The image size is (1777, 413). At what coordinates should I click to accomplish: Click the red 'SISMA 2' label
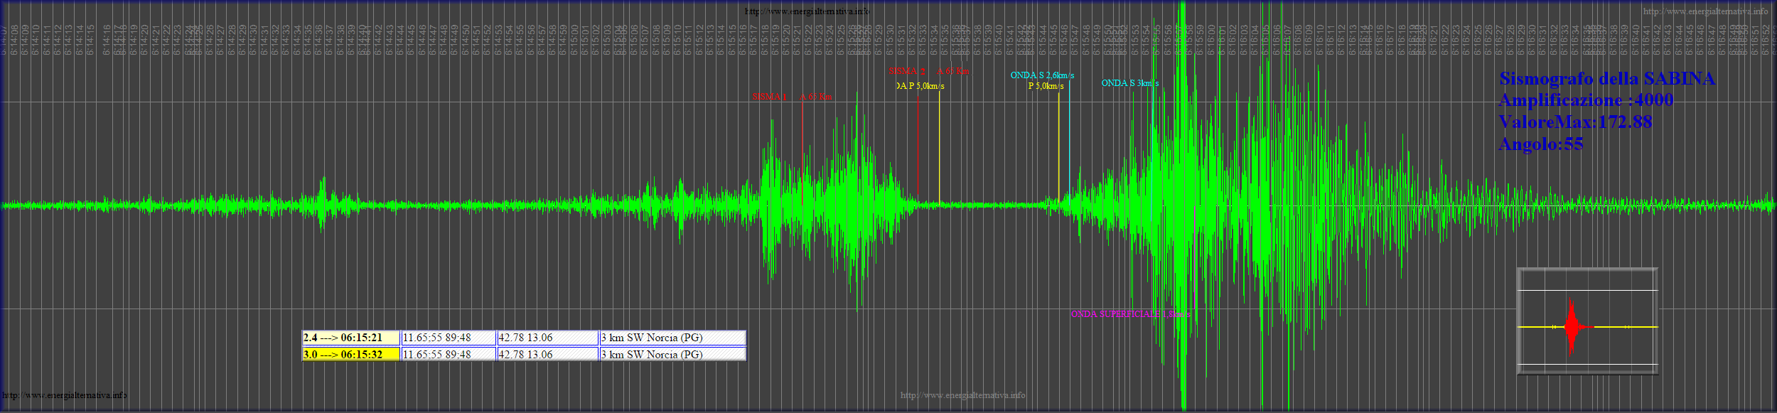coord(907,71)
